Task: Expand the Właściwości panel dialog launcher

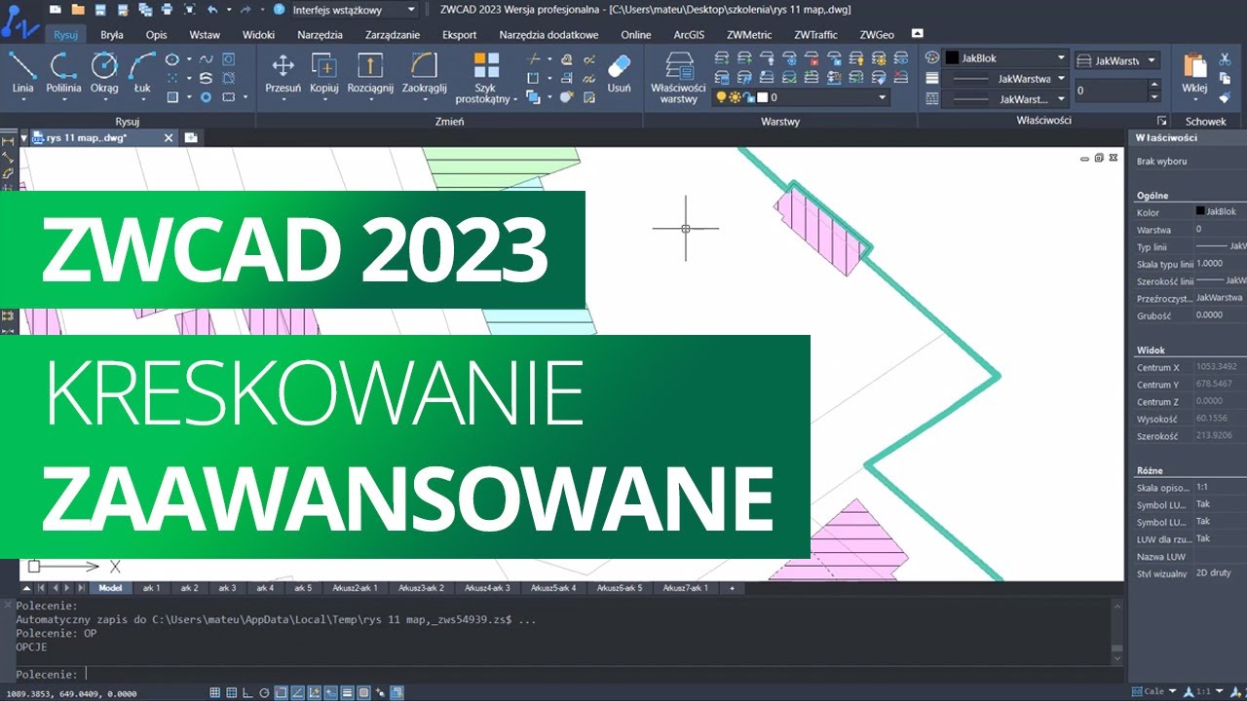Action: pos(1161,121)
